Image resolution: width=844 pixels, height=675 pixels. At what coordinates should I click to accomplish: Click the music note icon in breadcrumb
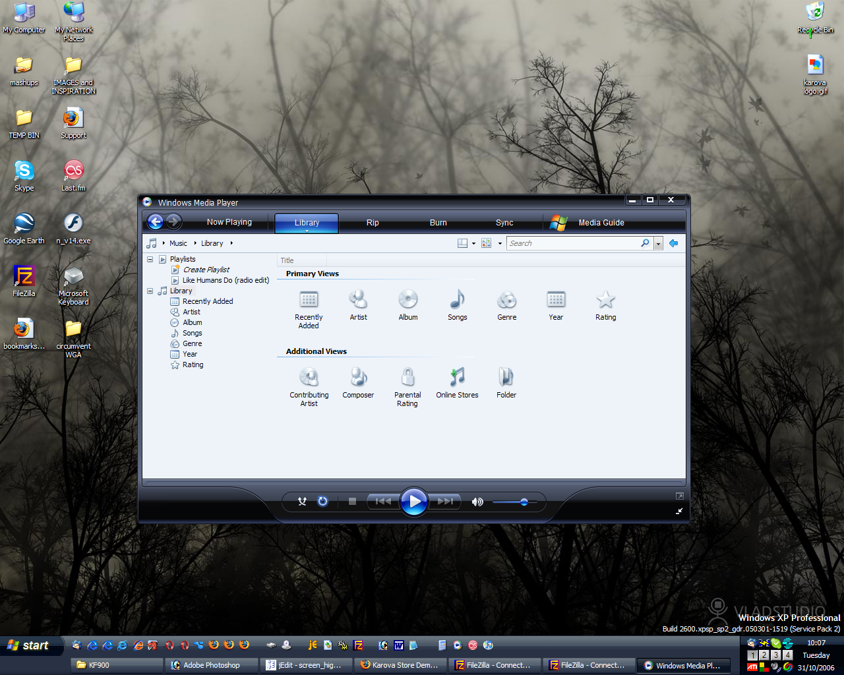point(152,243)
